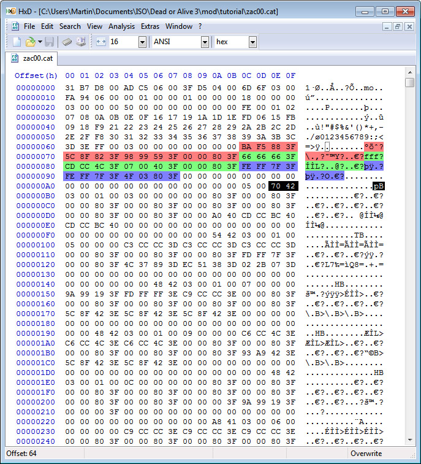Click byte 9A at start of row 00000150

(70, 294)
